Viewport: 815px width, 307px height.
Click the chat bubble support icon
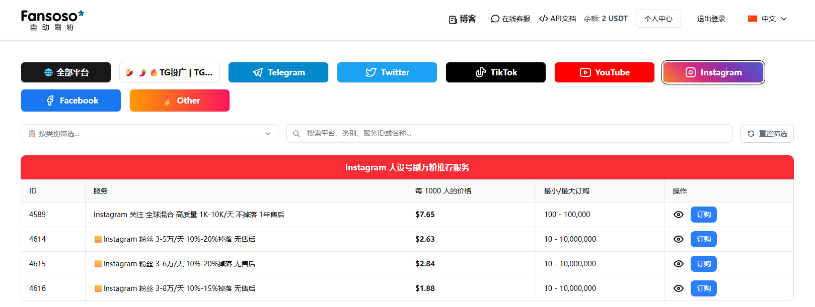[495, 19]
